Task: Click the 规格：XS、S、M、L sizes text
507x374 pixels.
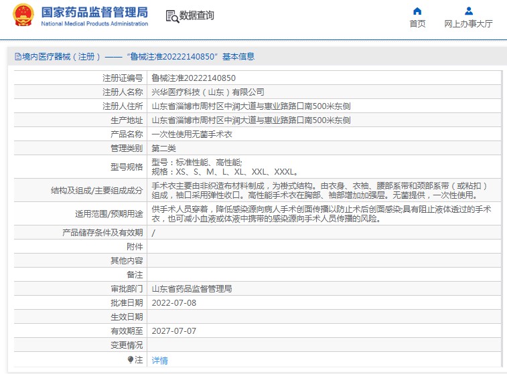Action: [225, 171]
